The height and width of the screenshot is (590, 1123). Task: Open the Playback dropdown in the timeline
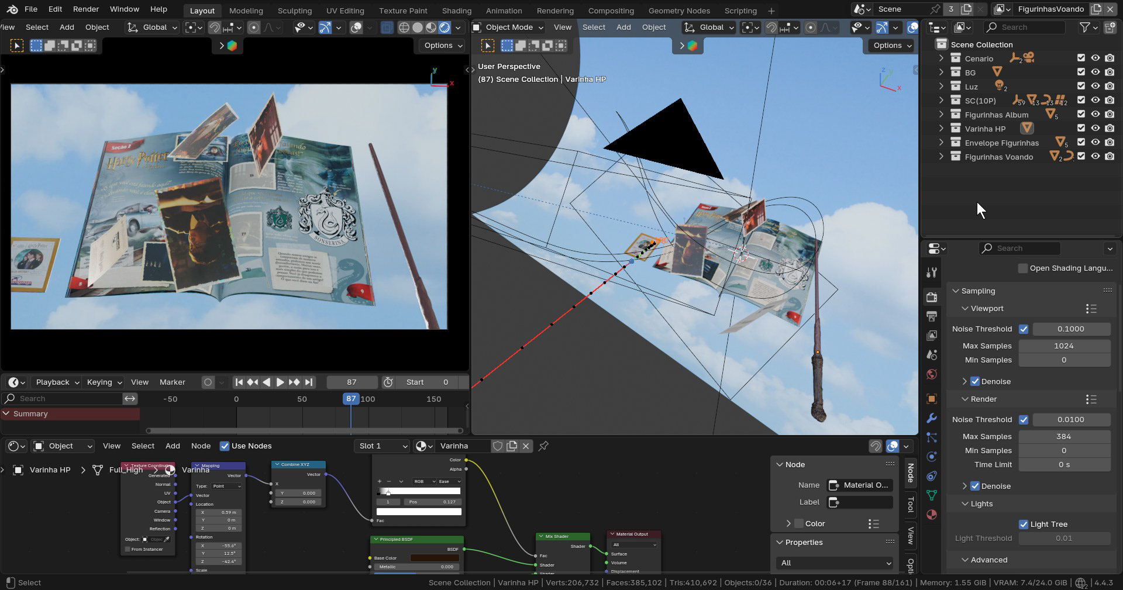[57, 382]
